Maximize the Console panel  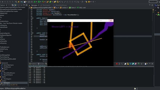click(x=152, y=64)
